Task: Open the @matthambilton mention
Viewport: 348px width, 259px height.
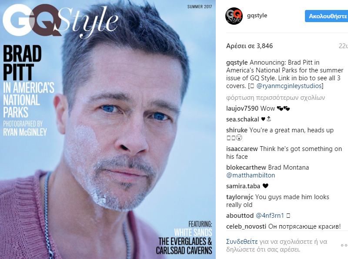Action: (x=251, y=175)
